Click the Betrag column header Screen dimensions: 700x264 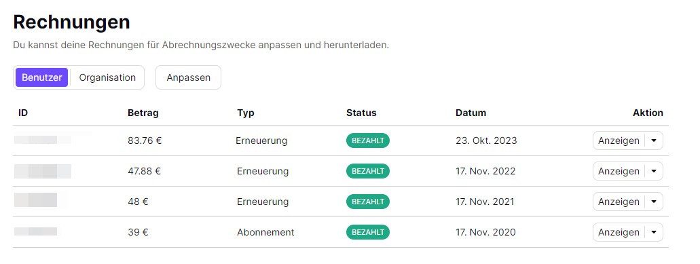143,113
